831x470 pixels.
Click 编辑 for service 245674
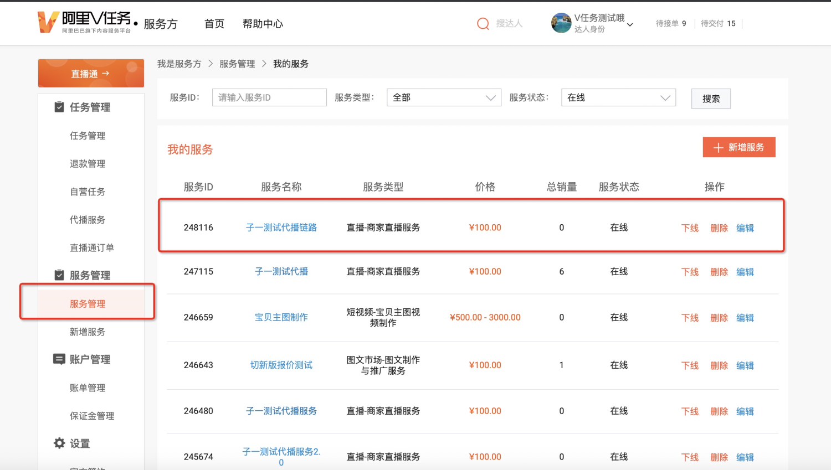coord(745,457)
